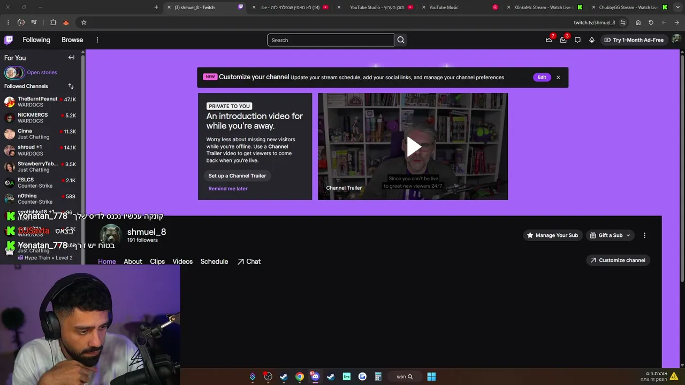Collapse the For You sidebar

71,58
